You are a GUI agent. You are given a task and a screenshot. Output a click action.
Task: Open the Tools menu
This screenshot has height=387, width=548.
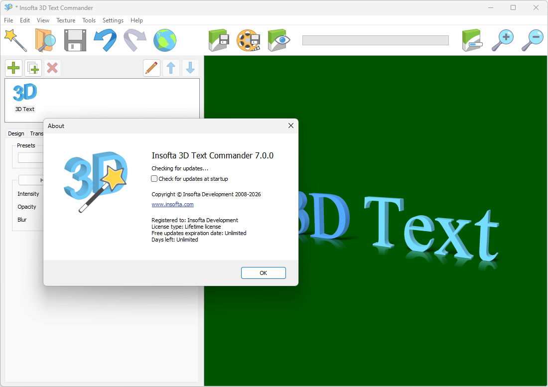[x=89, y=20]
